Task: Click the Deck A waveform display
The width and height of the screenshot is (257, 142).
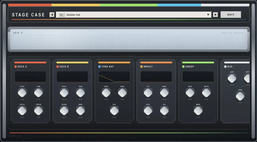Action: [30, 77]
